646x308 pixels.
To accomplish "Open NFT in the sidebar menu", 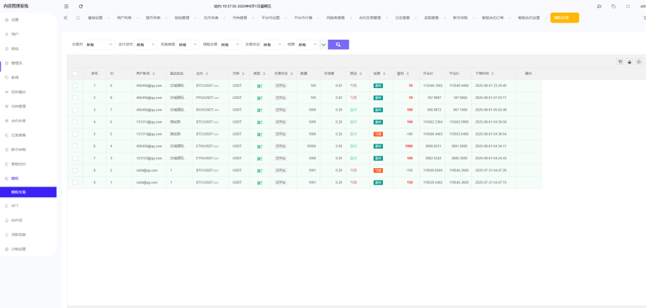I will coord(15,206).
